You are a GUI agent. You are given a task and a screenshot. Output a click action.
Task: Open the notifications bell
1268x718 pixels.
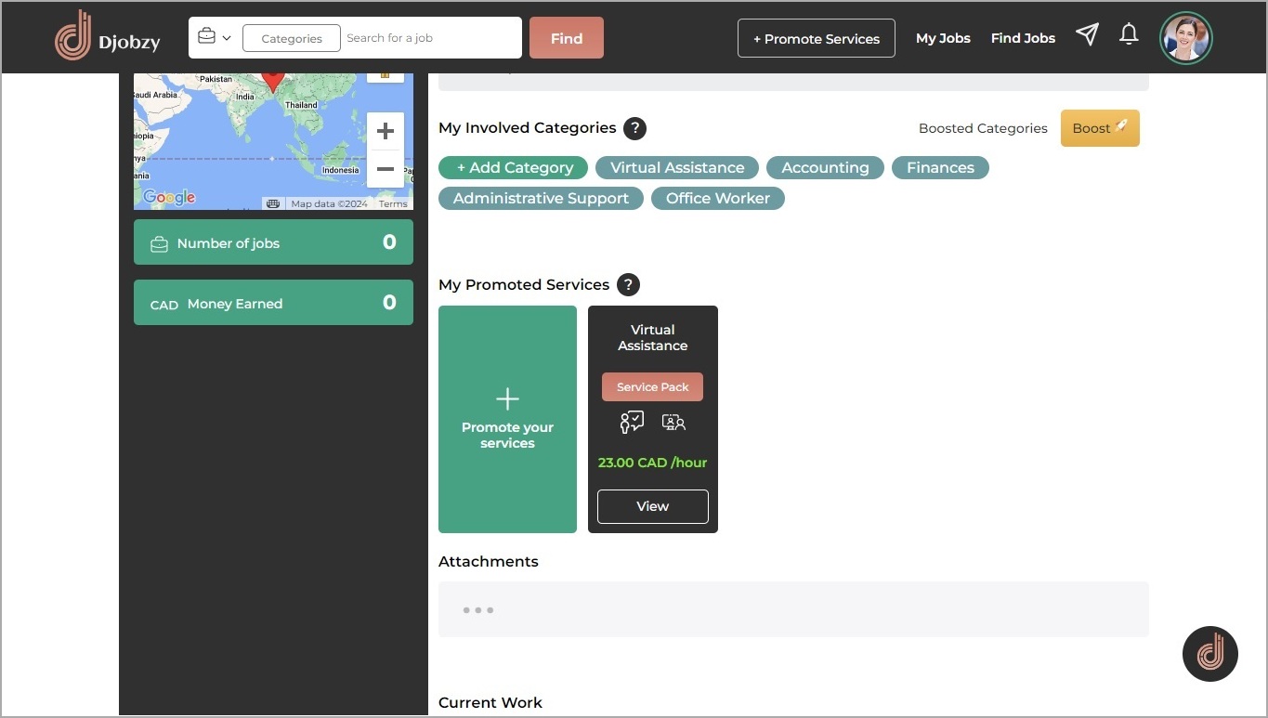(1129, 35)
